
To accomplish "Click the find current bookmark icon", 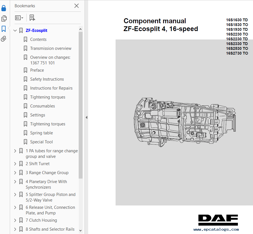I will pyautogui.click(x=32, y=18).
